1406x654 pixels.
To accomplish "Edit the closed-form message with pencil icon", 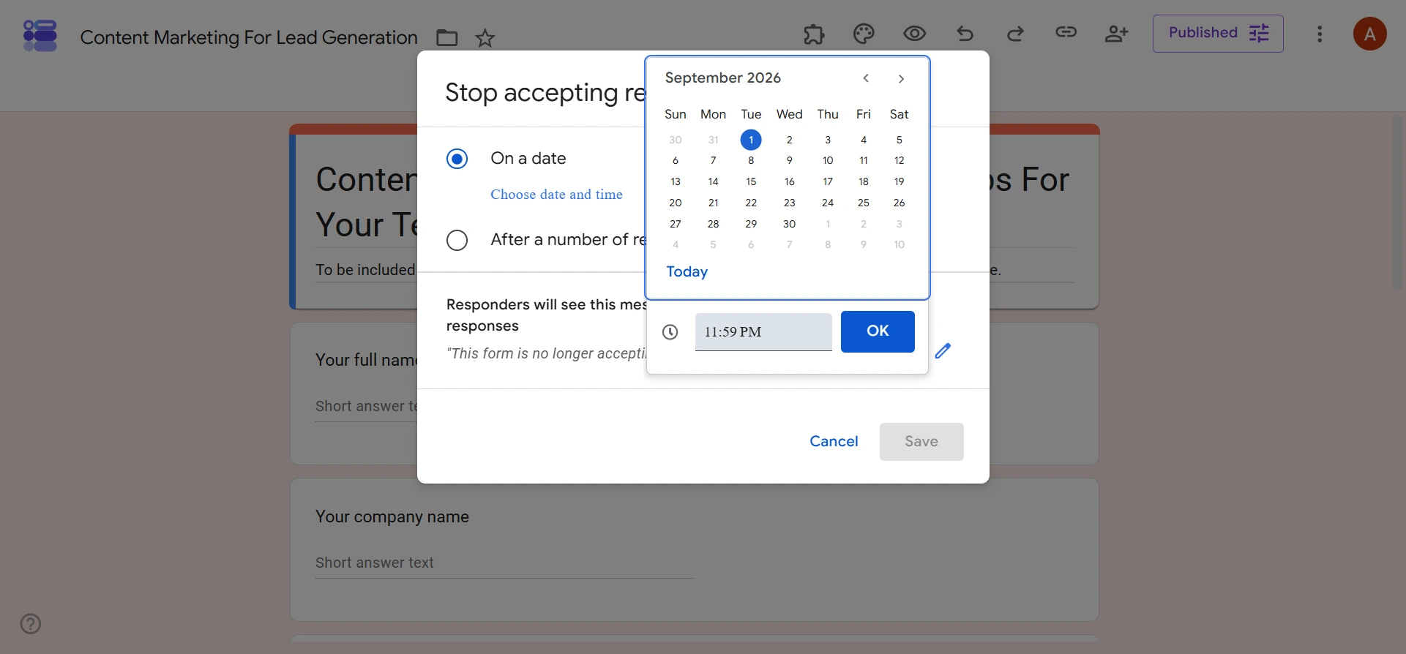I will click(943, 351).
